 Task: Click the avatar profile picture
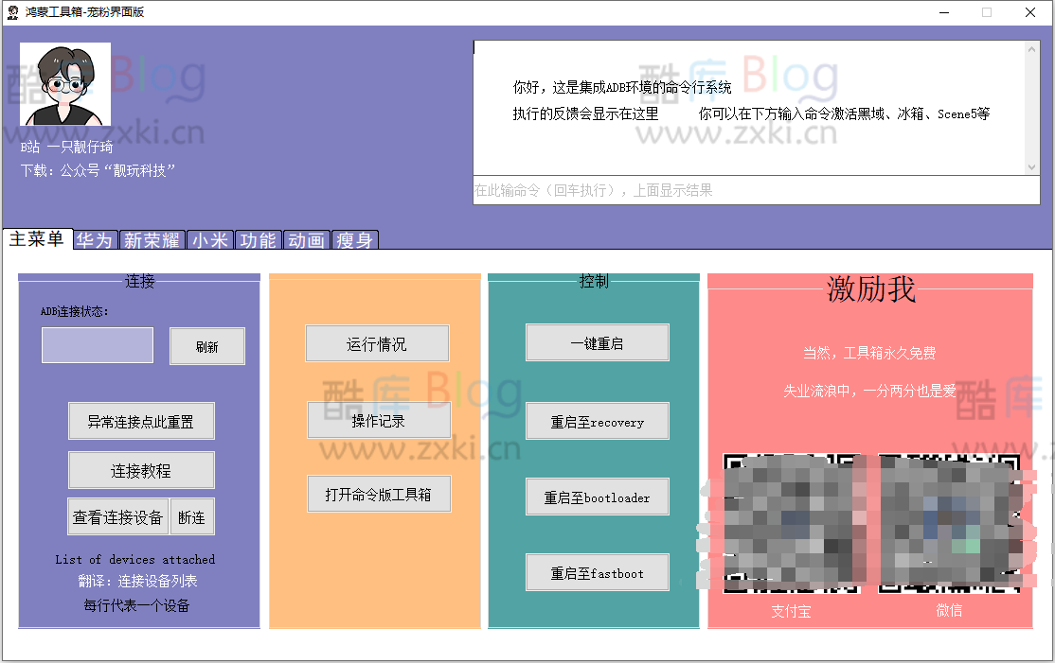pos(63,85)
